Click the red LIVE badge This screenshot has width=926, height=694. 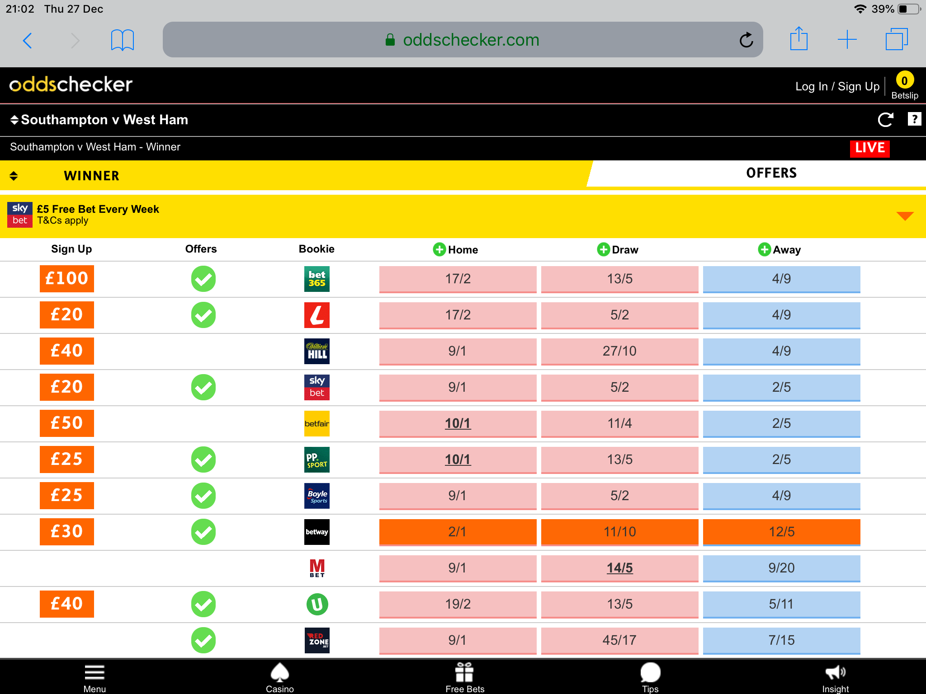[x=869, y=148]
